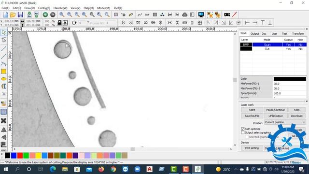This screenshot has height=174, width=309.
Task: Redo with the dark forward arrow
Action: click(53, 14)
